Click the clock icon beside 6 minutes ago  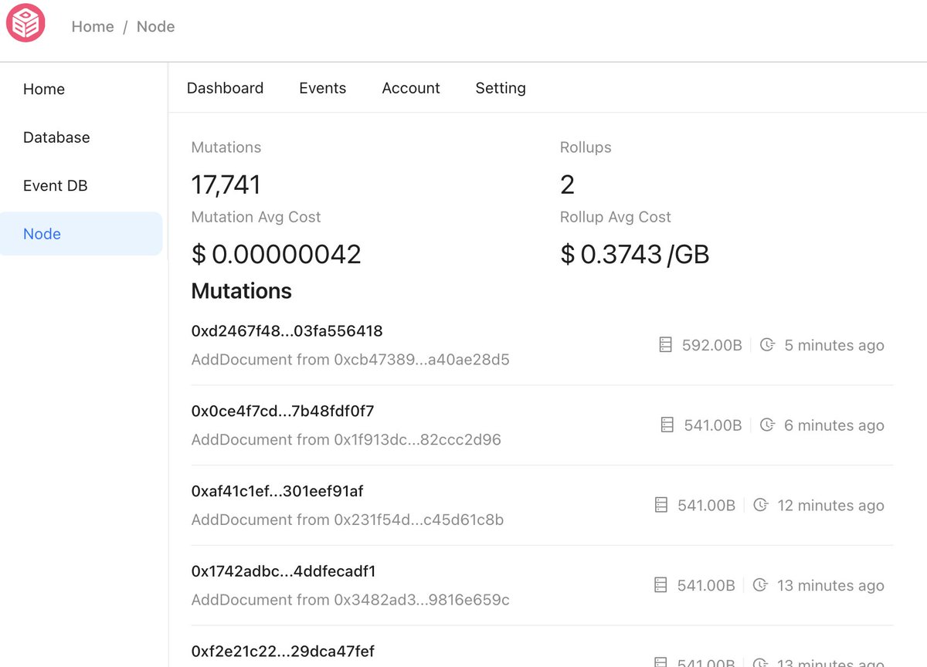coord(767,425)
